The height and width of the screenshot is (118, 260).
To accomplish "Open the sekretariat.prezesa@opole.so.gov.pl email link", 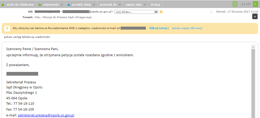I will [46, 115].
